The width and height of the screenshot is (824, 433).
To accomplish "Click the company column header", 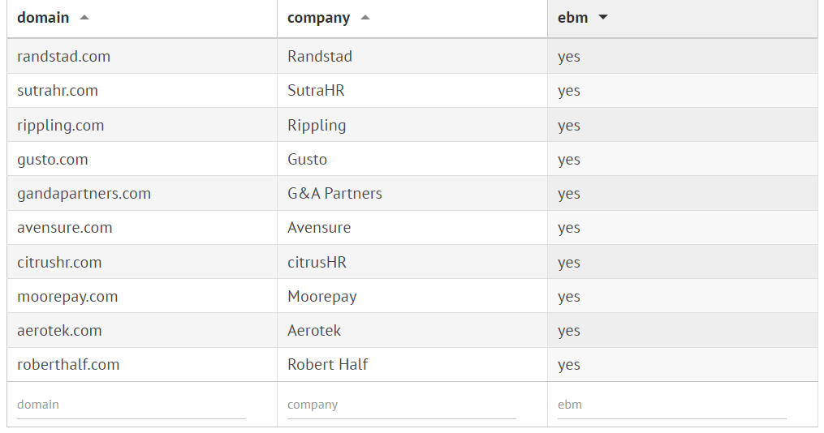I will (319, 18).
